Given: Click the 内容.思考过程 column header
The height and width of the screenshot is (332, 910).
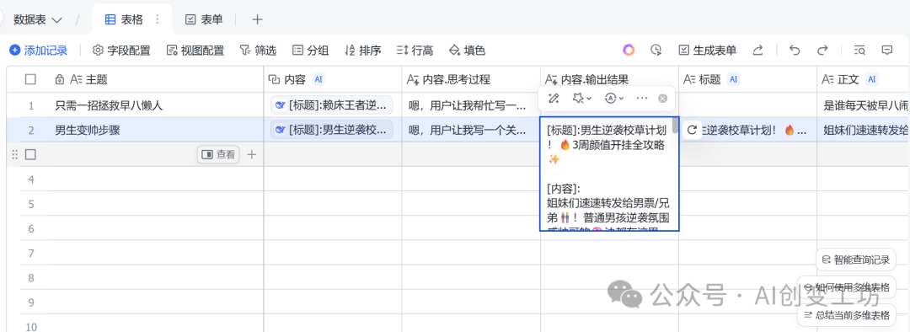Looking at the screenshot, I should tap(471, 79).
